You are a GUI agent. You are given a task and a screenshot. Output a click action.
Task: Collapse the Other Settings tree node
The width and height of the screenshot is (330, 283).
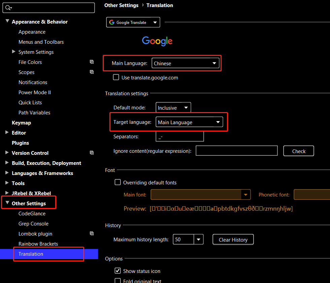point(7,203)
